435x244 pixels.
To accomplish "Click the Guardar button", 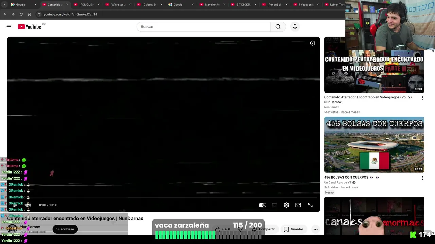I will [x=294, y=229].
